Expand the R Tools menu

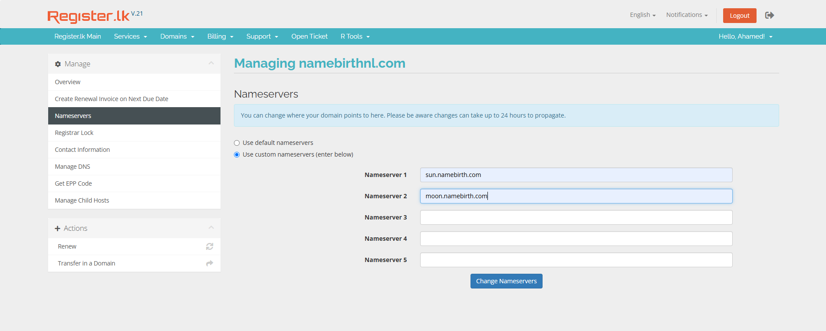coord(355,36)
